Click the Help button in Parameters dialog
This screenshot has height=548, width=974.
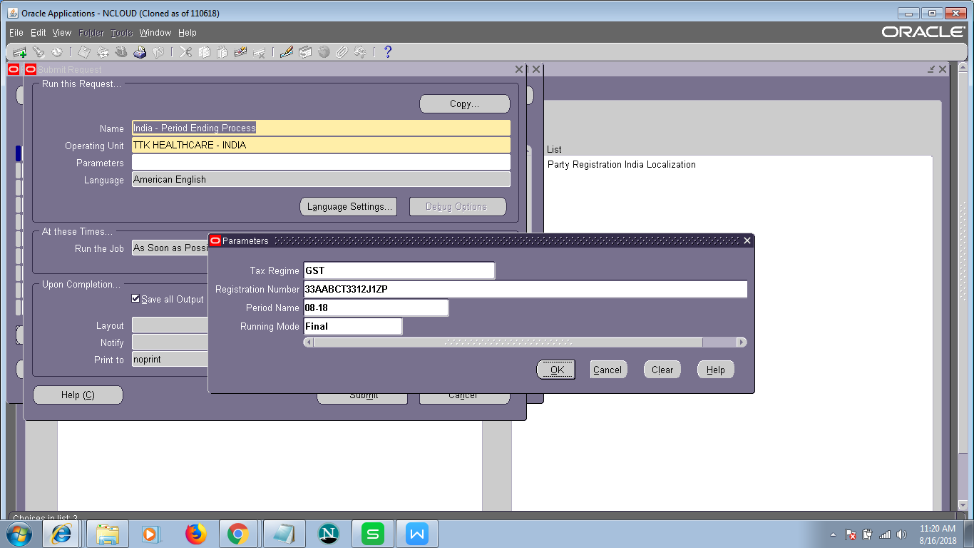tap(716, 370)
